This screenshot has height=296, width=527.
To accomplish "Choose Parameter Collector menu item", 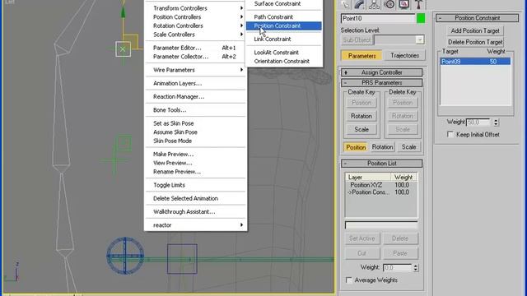I will pos(197,57).
